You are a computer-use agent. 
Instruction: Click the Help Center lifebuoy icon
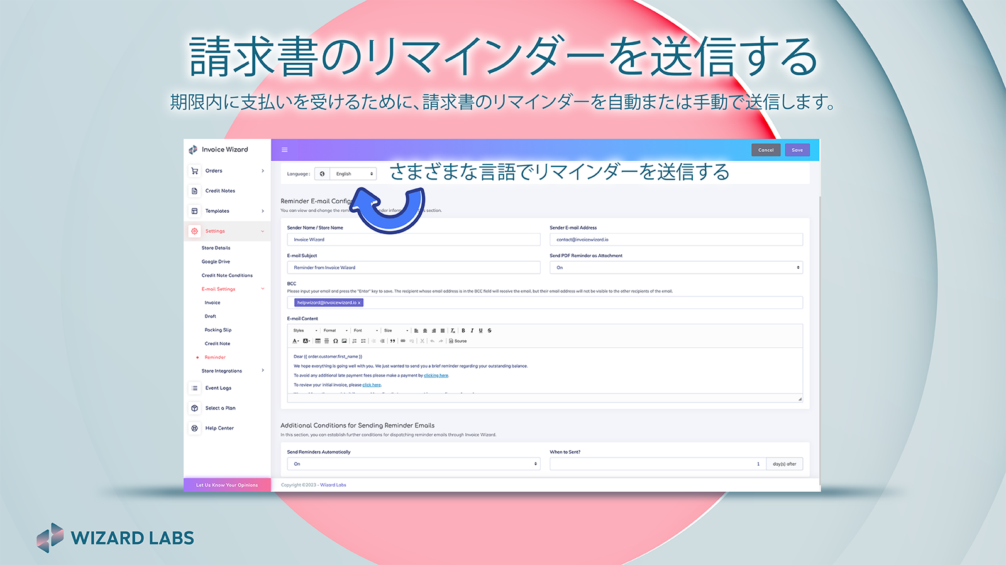pos(194,428)
